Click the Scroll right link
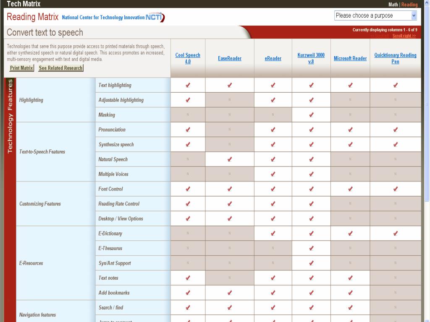This screenshot has height=322, width=430. coord(404,36)
